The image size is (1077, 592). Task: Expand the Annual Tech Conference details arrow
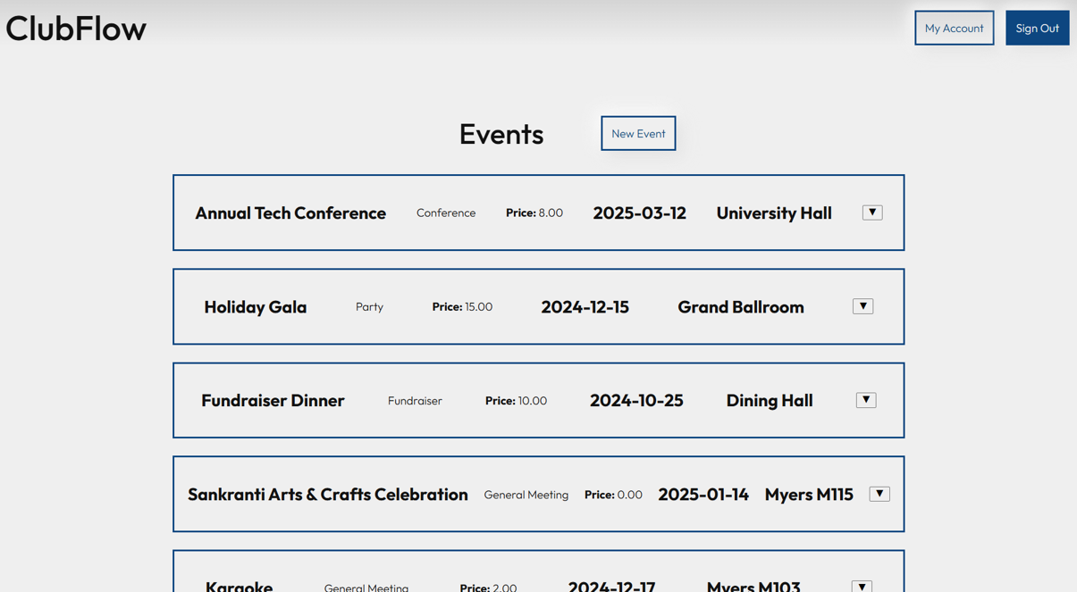tap(872, 213)
